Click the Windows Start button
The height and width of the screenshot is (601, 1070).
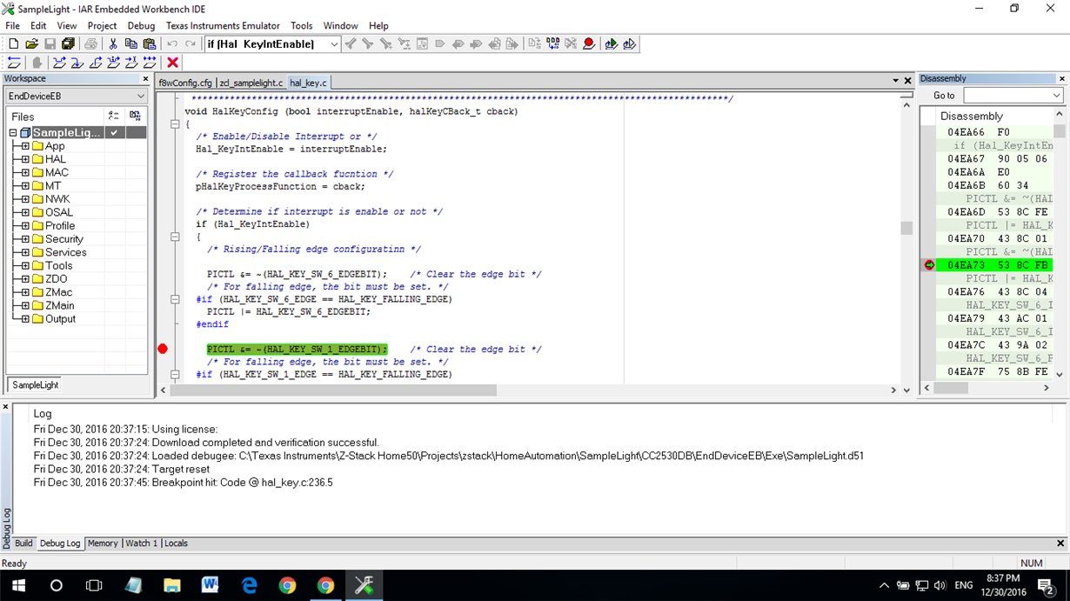pyautogui.click(x=18, y=585)
